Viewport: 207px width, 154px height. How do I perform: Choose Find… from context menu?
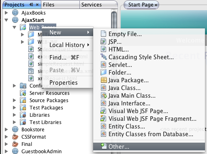[x=68, y=58]
